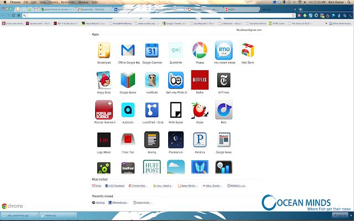Open the green circles app icon
Image resolution: width=354 pixels, height=221 pixels.
(x=104, y=168)
